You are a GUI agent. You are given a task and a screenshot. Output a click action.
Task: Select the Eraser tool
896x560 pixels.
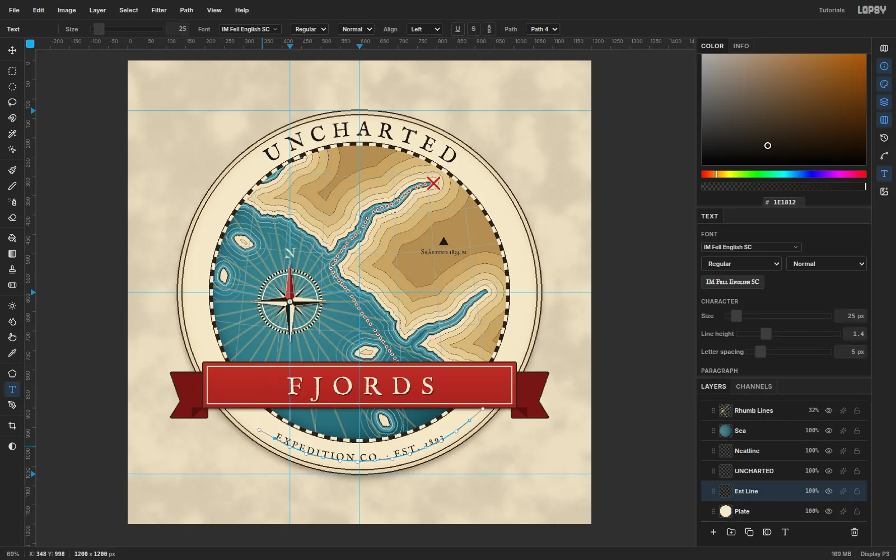coord(12,217)
